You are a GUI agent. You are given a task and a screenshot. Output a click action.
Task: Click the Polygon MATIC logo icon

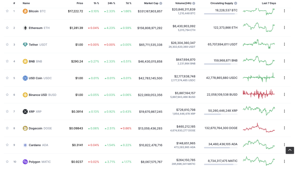[x=25, y=162]
